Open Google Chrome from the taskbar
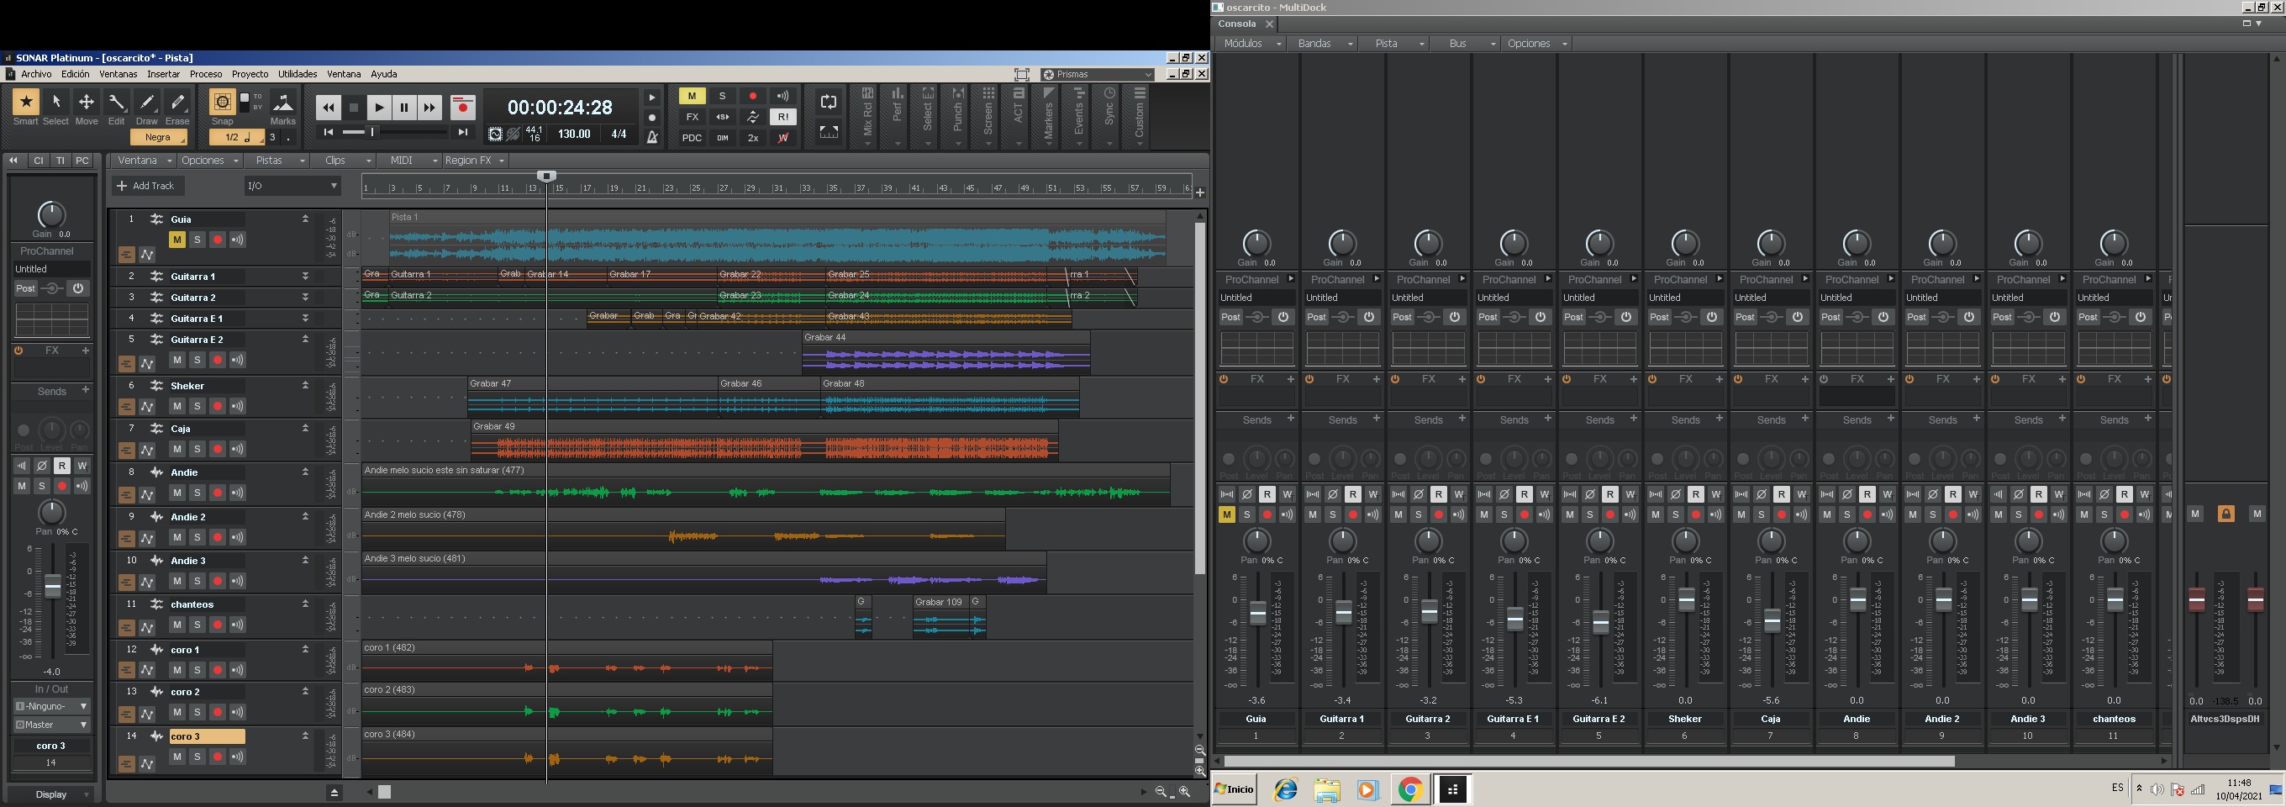The width and height of the screenshot is (2286, 807). click(x=1410, y=789)
